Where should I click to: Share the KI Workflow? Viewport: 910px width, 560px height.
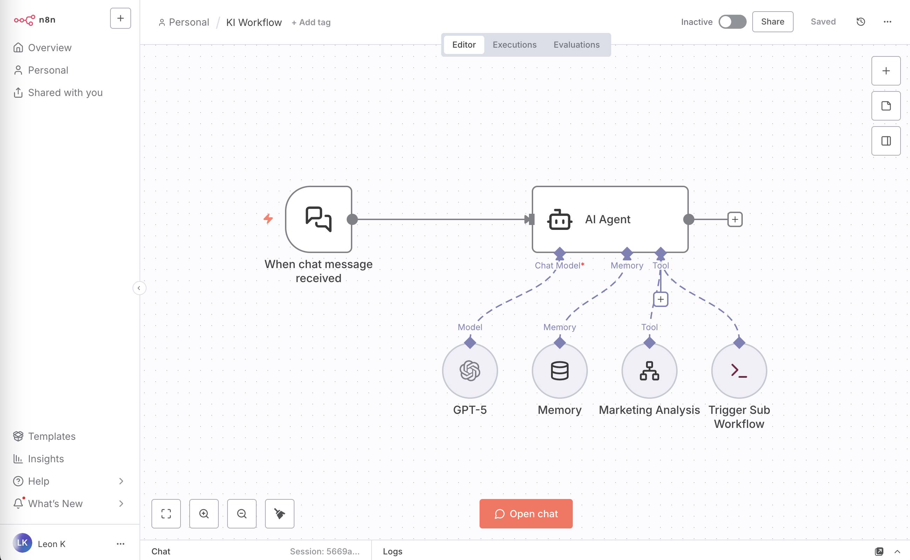point(773,21)
